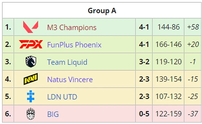Click BIG's 0-5 match record
The height and width of the screenshot is (124, 202).
144,114
